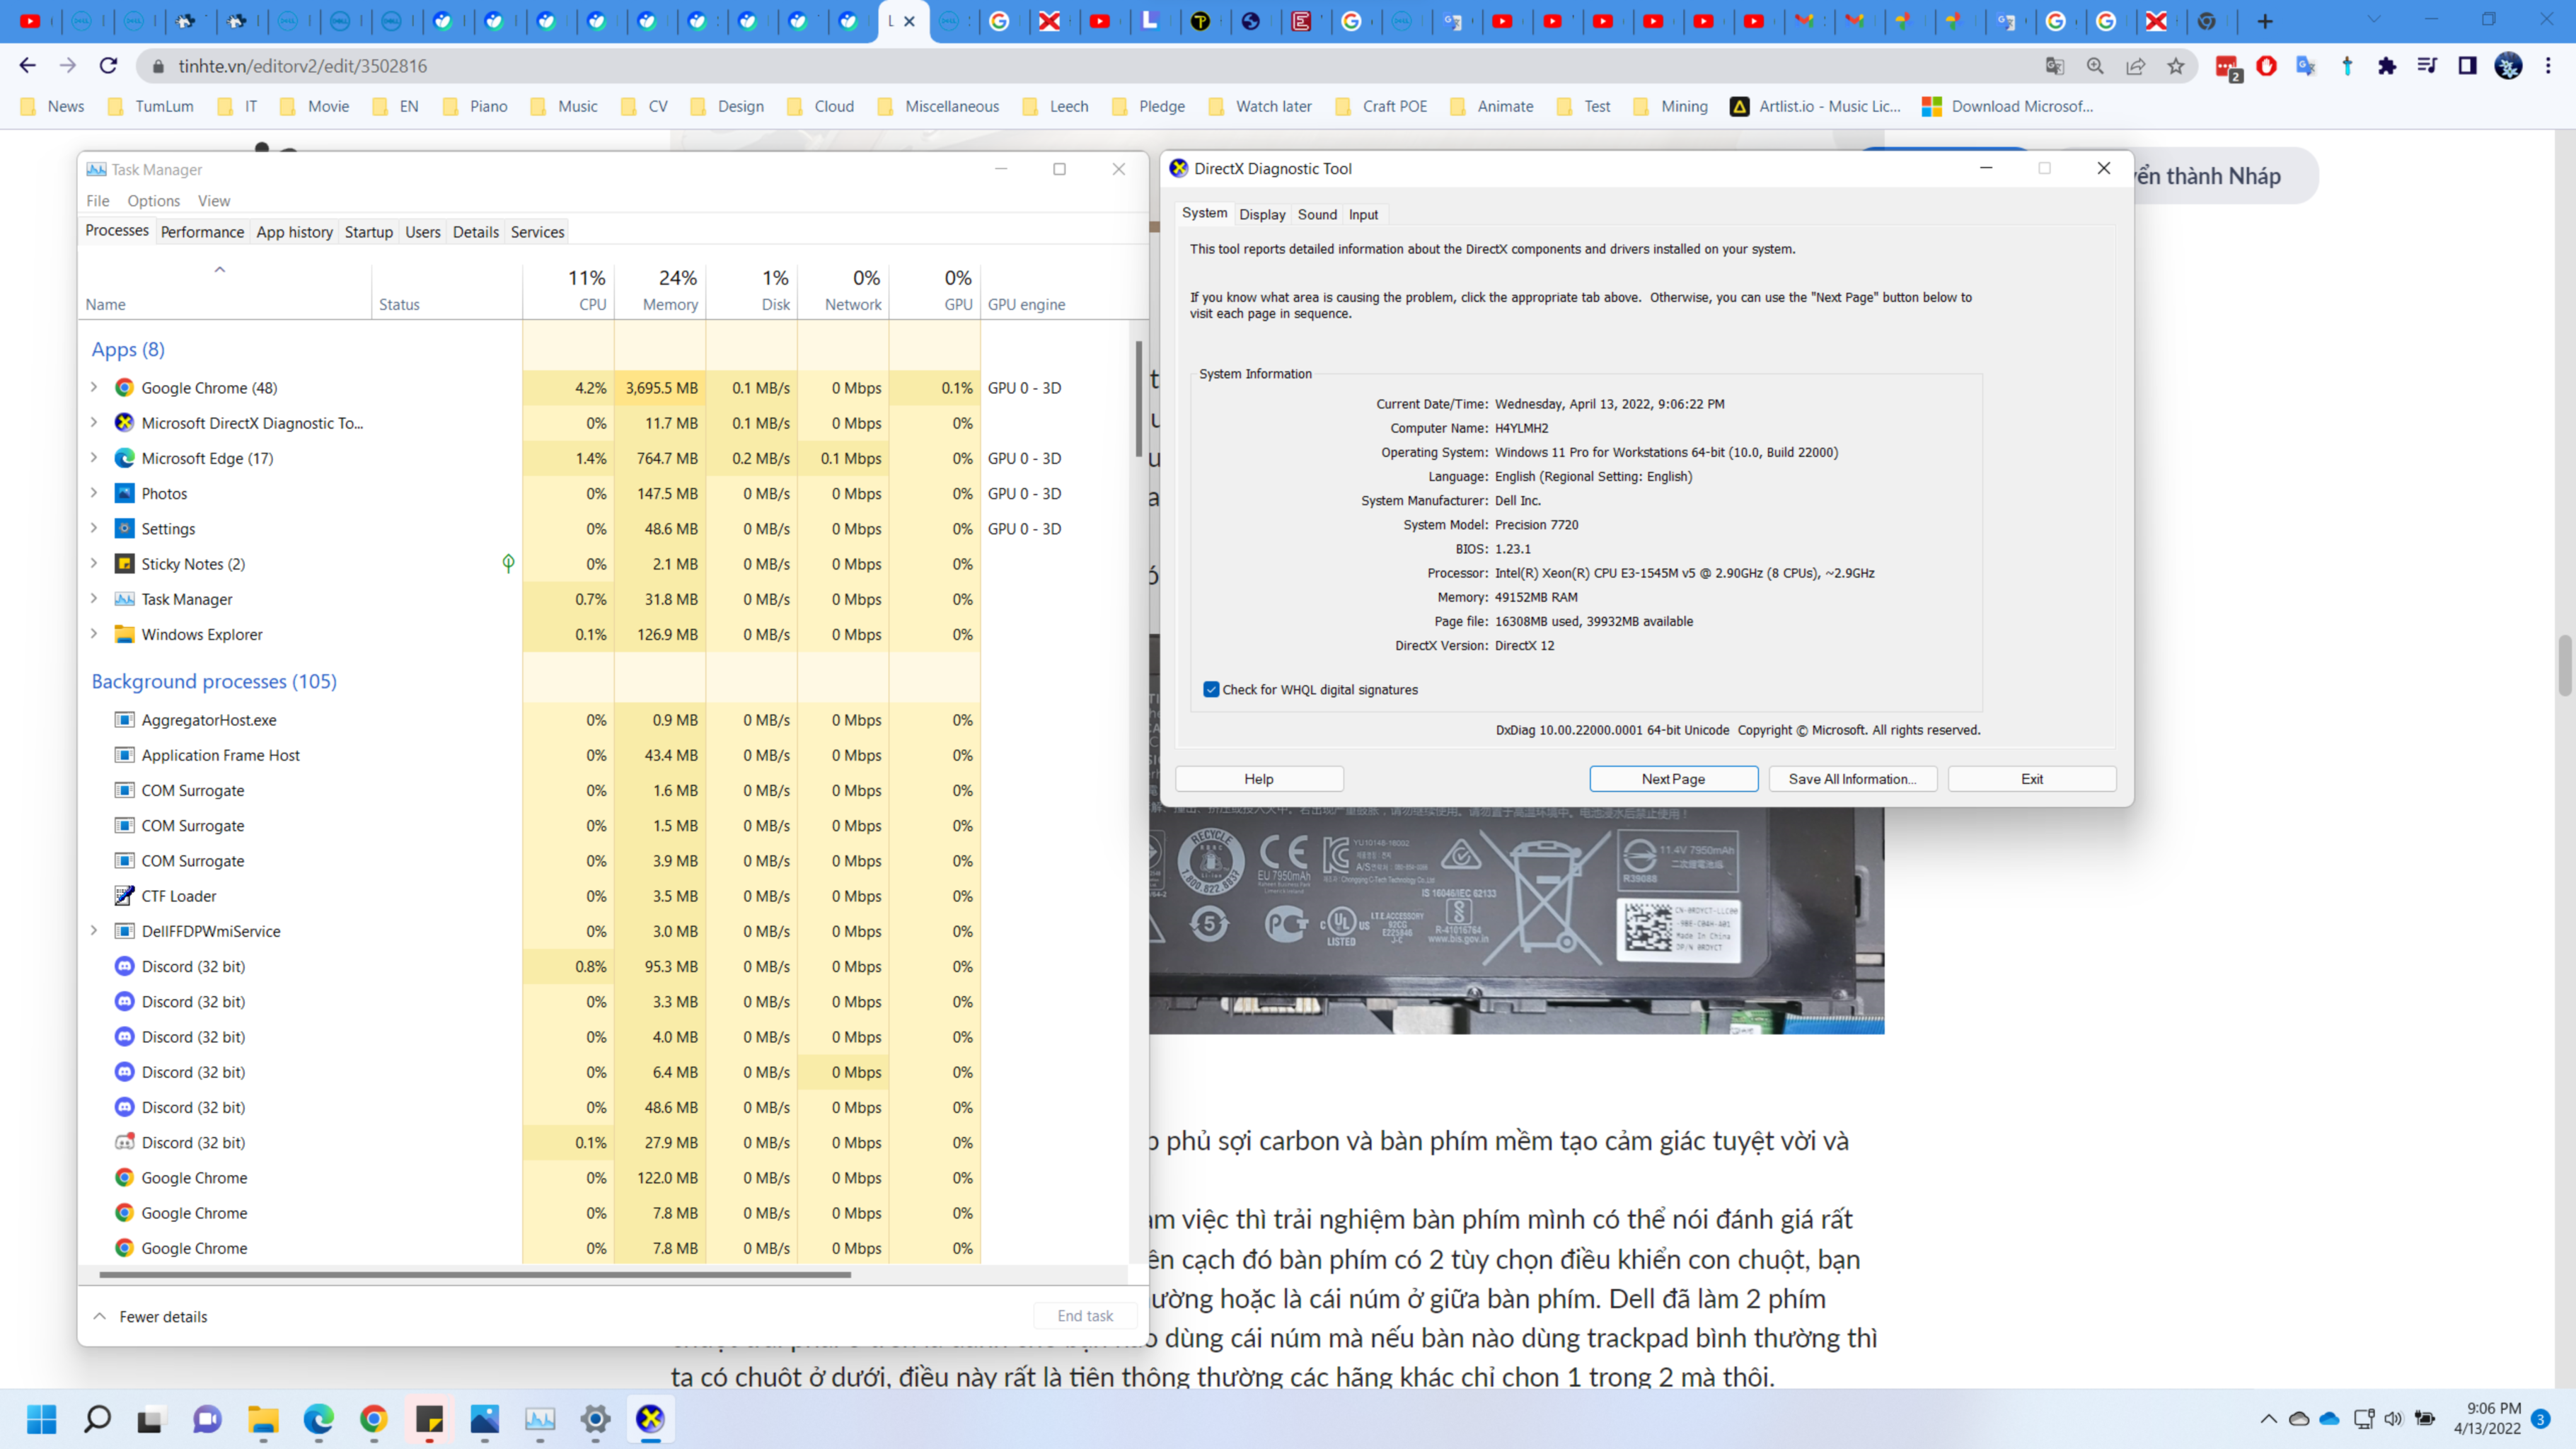The image size is (2576, 1449).
Task: Click the Share page icon in address bar
Action: click(2135, 66)
